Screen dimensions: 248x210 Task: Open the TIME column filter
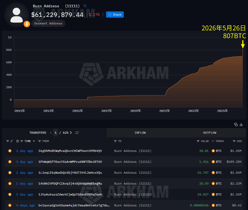click(22, 141)
